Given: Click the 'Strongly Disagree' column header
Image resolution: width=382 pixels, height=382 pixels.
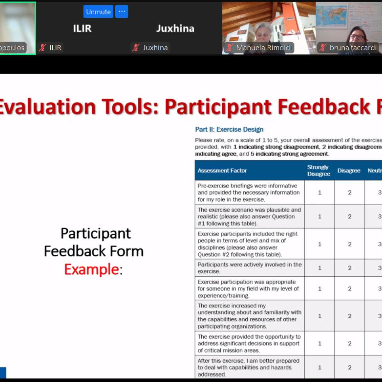Looking at the screenshot, I should 319,170.
